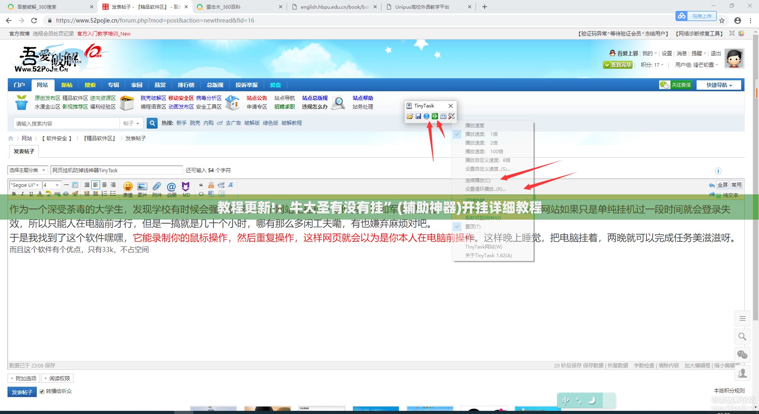
Task: Open TinyTask options via the tools icon
Action: [451, 116]
